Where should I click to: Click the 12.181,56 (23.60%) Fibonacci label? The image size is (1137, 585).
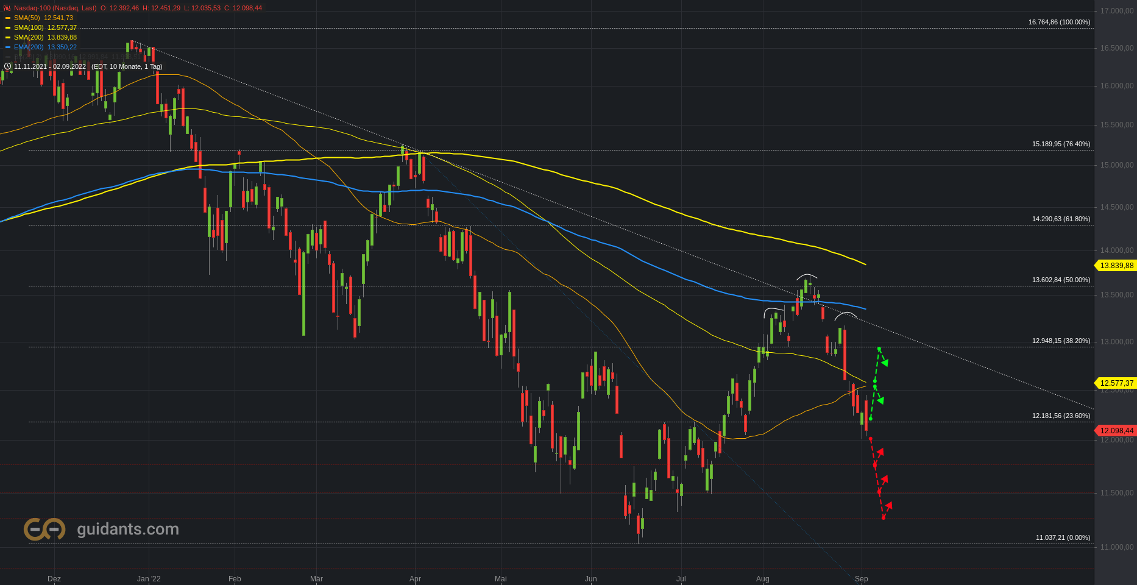tap(1061, 416)
